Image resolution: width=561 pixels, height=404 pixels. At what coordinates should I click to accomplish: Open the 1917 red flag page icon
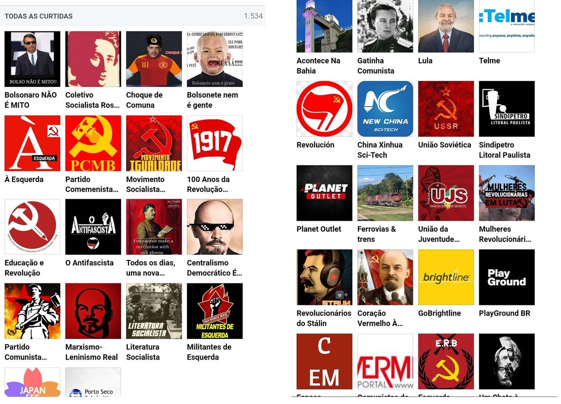point(215,143)
